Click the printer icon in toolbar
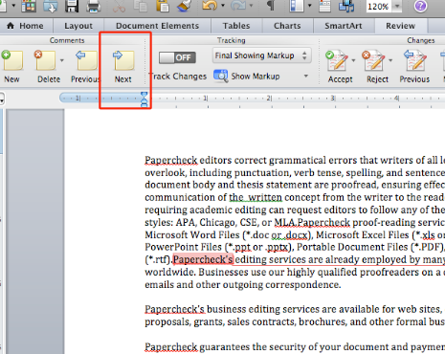This screenshot has height=354, width=445. coord(94,6)
